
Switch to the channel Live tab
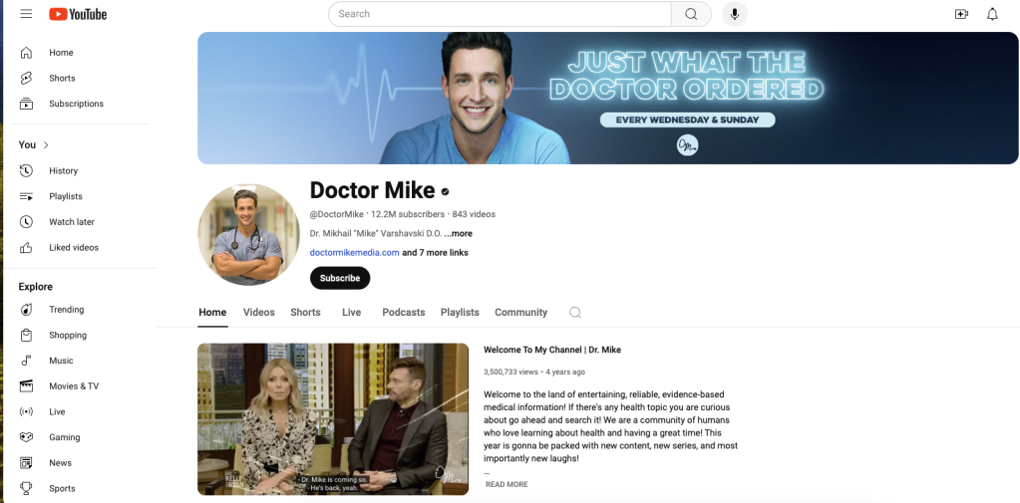(x=351, y=313)
